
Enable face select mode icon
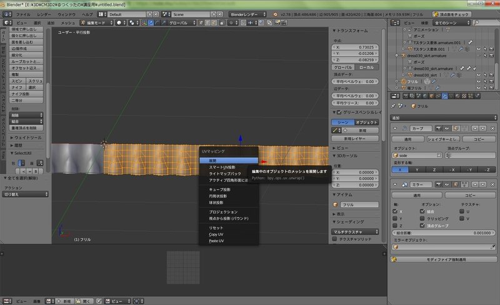click(x=214, y=22)
